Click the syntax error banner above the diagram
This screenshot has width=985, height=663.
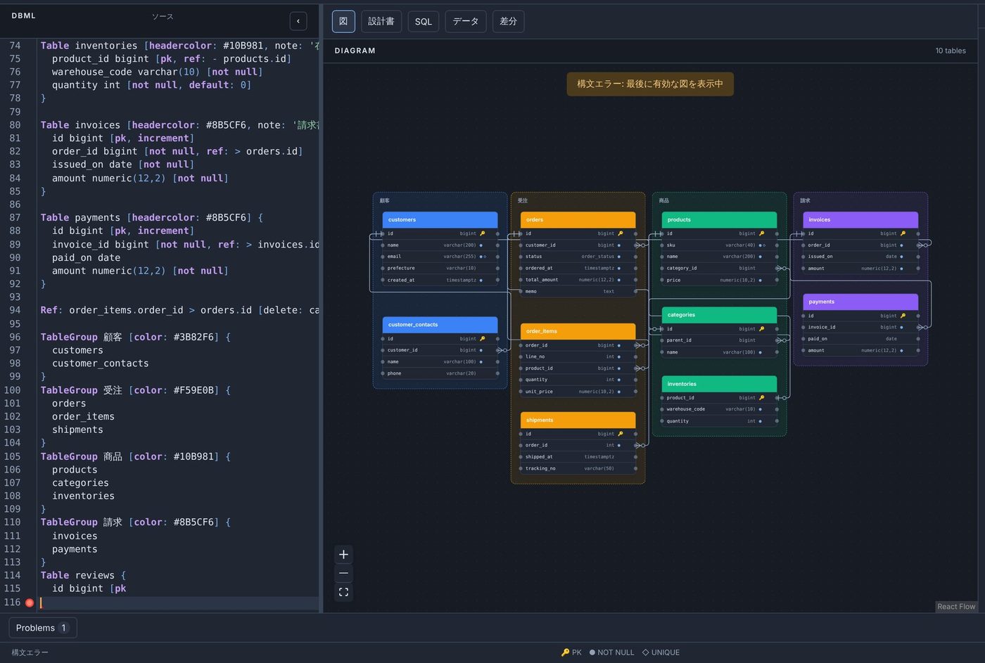pos(650,84)
